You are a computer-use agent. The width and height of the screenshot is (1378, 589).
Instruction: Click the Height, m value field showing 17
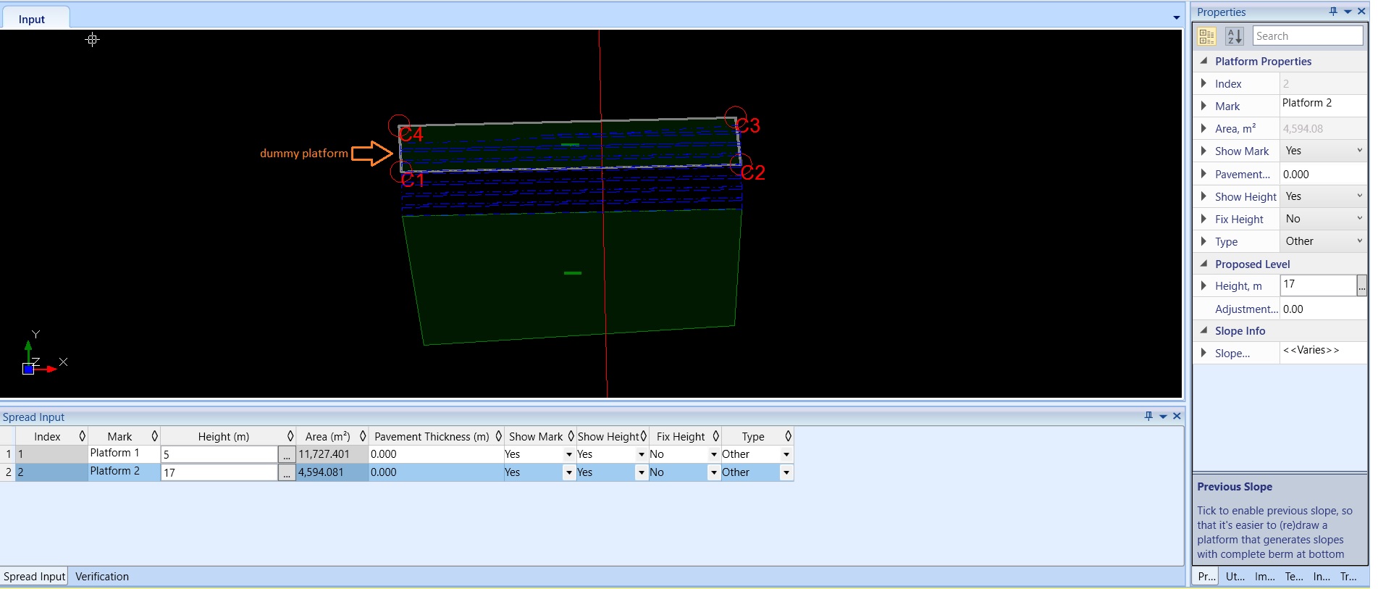click(1318, 285)
